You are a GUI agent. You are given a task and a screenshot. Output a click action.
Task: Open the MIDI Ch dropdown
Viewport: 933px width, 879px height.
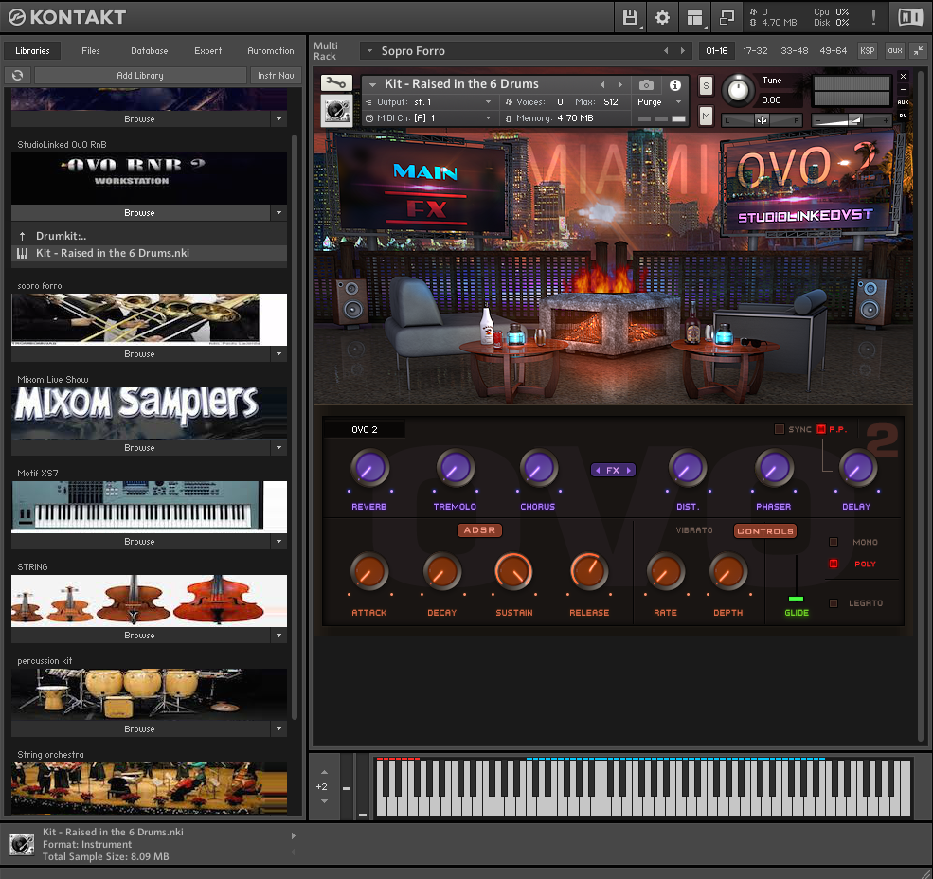[x=430, y=118]
